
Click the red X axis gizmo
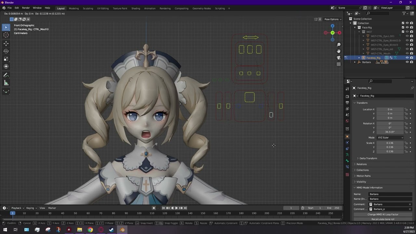pos(339,33)
